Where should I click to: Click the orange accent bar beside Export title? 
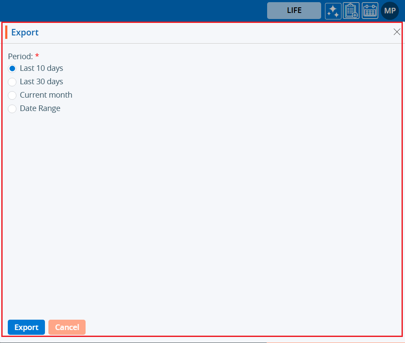pyautogui.click(x=6, y=32)
